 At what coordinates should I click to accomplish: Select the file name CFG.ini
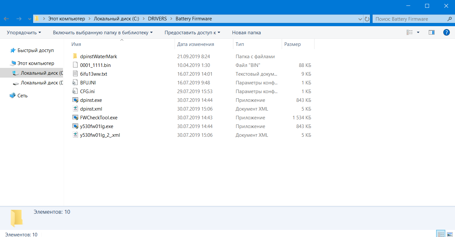click(x=87, y=92)
